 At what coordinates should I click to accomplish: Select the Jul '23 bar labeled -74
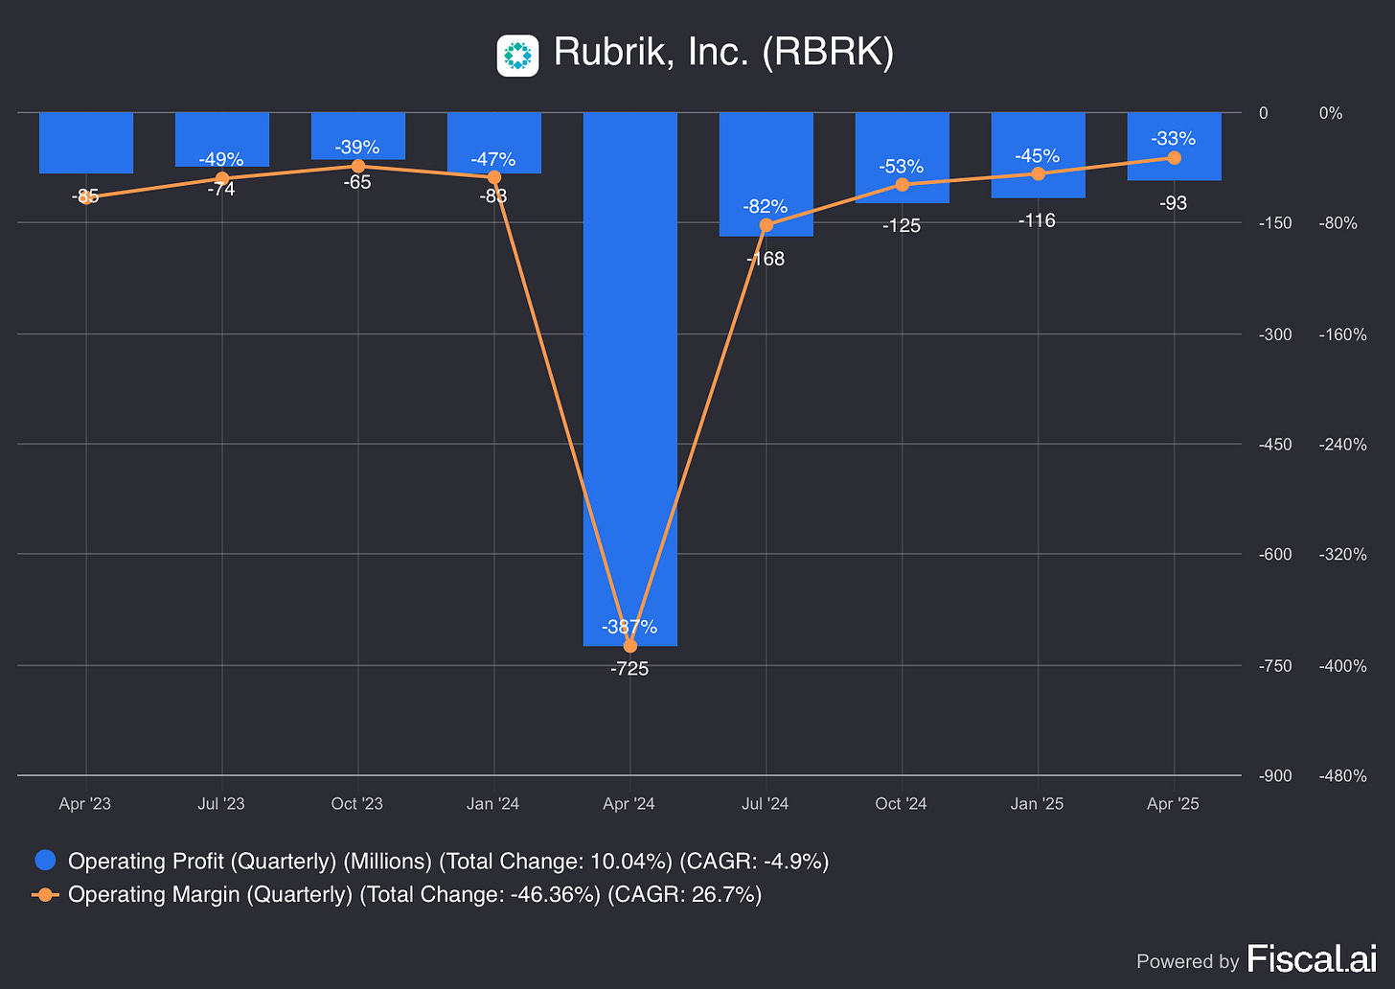point(222,140)
